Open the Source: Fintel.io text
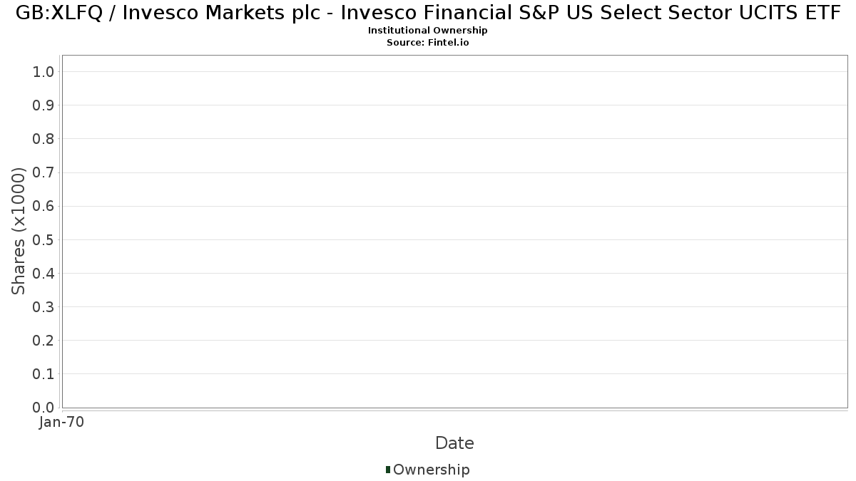Viewport: 856px width, 481px height. [x=428, y=42]
